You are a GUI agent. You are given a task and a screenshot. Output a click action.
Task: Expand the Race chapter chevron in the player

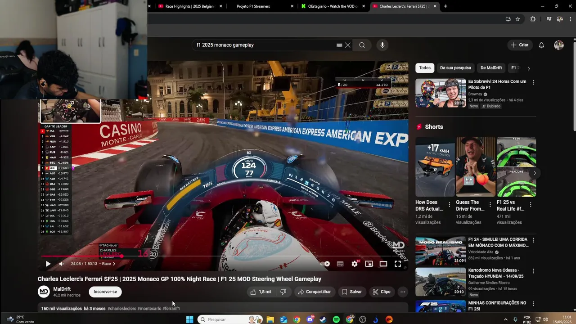point(114,264)
